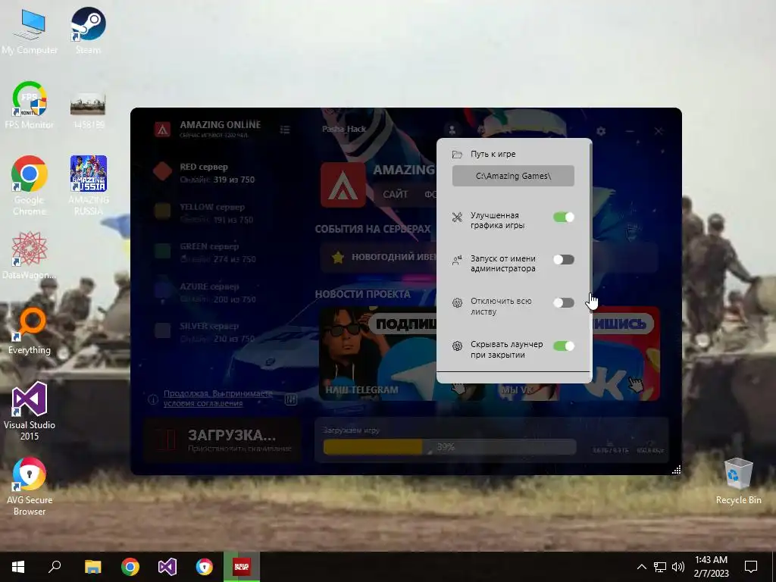Image resolution: width=776 pixels, height=582 pixels.
Task: Click the yellow square YELLOW server icon
Action: tap(162, 211)
